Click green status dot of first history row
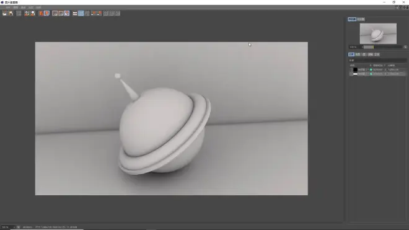This screenshot has width=409, height=230. pyautogui.click(x=371, y=69)
